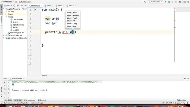Image resolution: width=190 pixels, height=107 pixels.
Task: Click scroll to end in Run console
Action: click(x=9, y=93)
